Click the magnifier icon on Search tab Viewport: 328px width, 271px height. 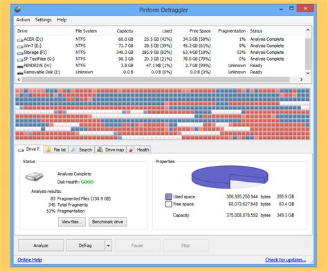pos(74,149)
